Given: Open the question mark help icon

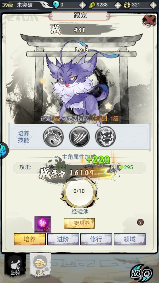Looking at the screenshot, I should pos(140,222).
